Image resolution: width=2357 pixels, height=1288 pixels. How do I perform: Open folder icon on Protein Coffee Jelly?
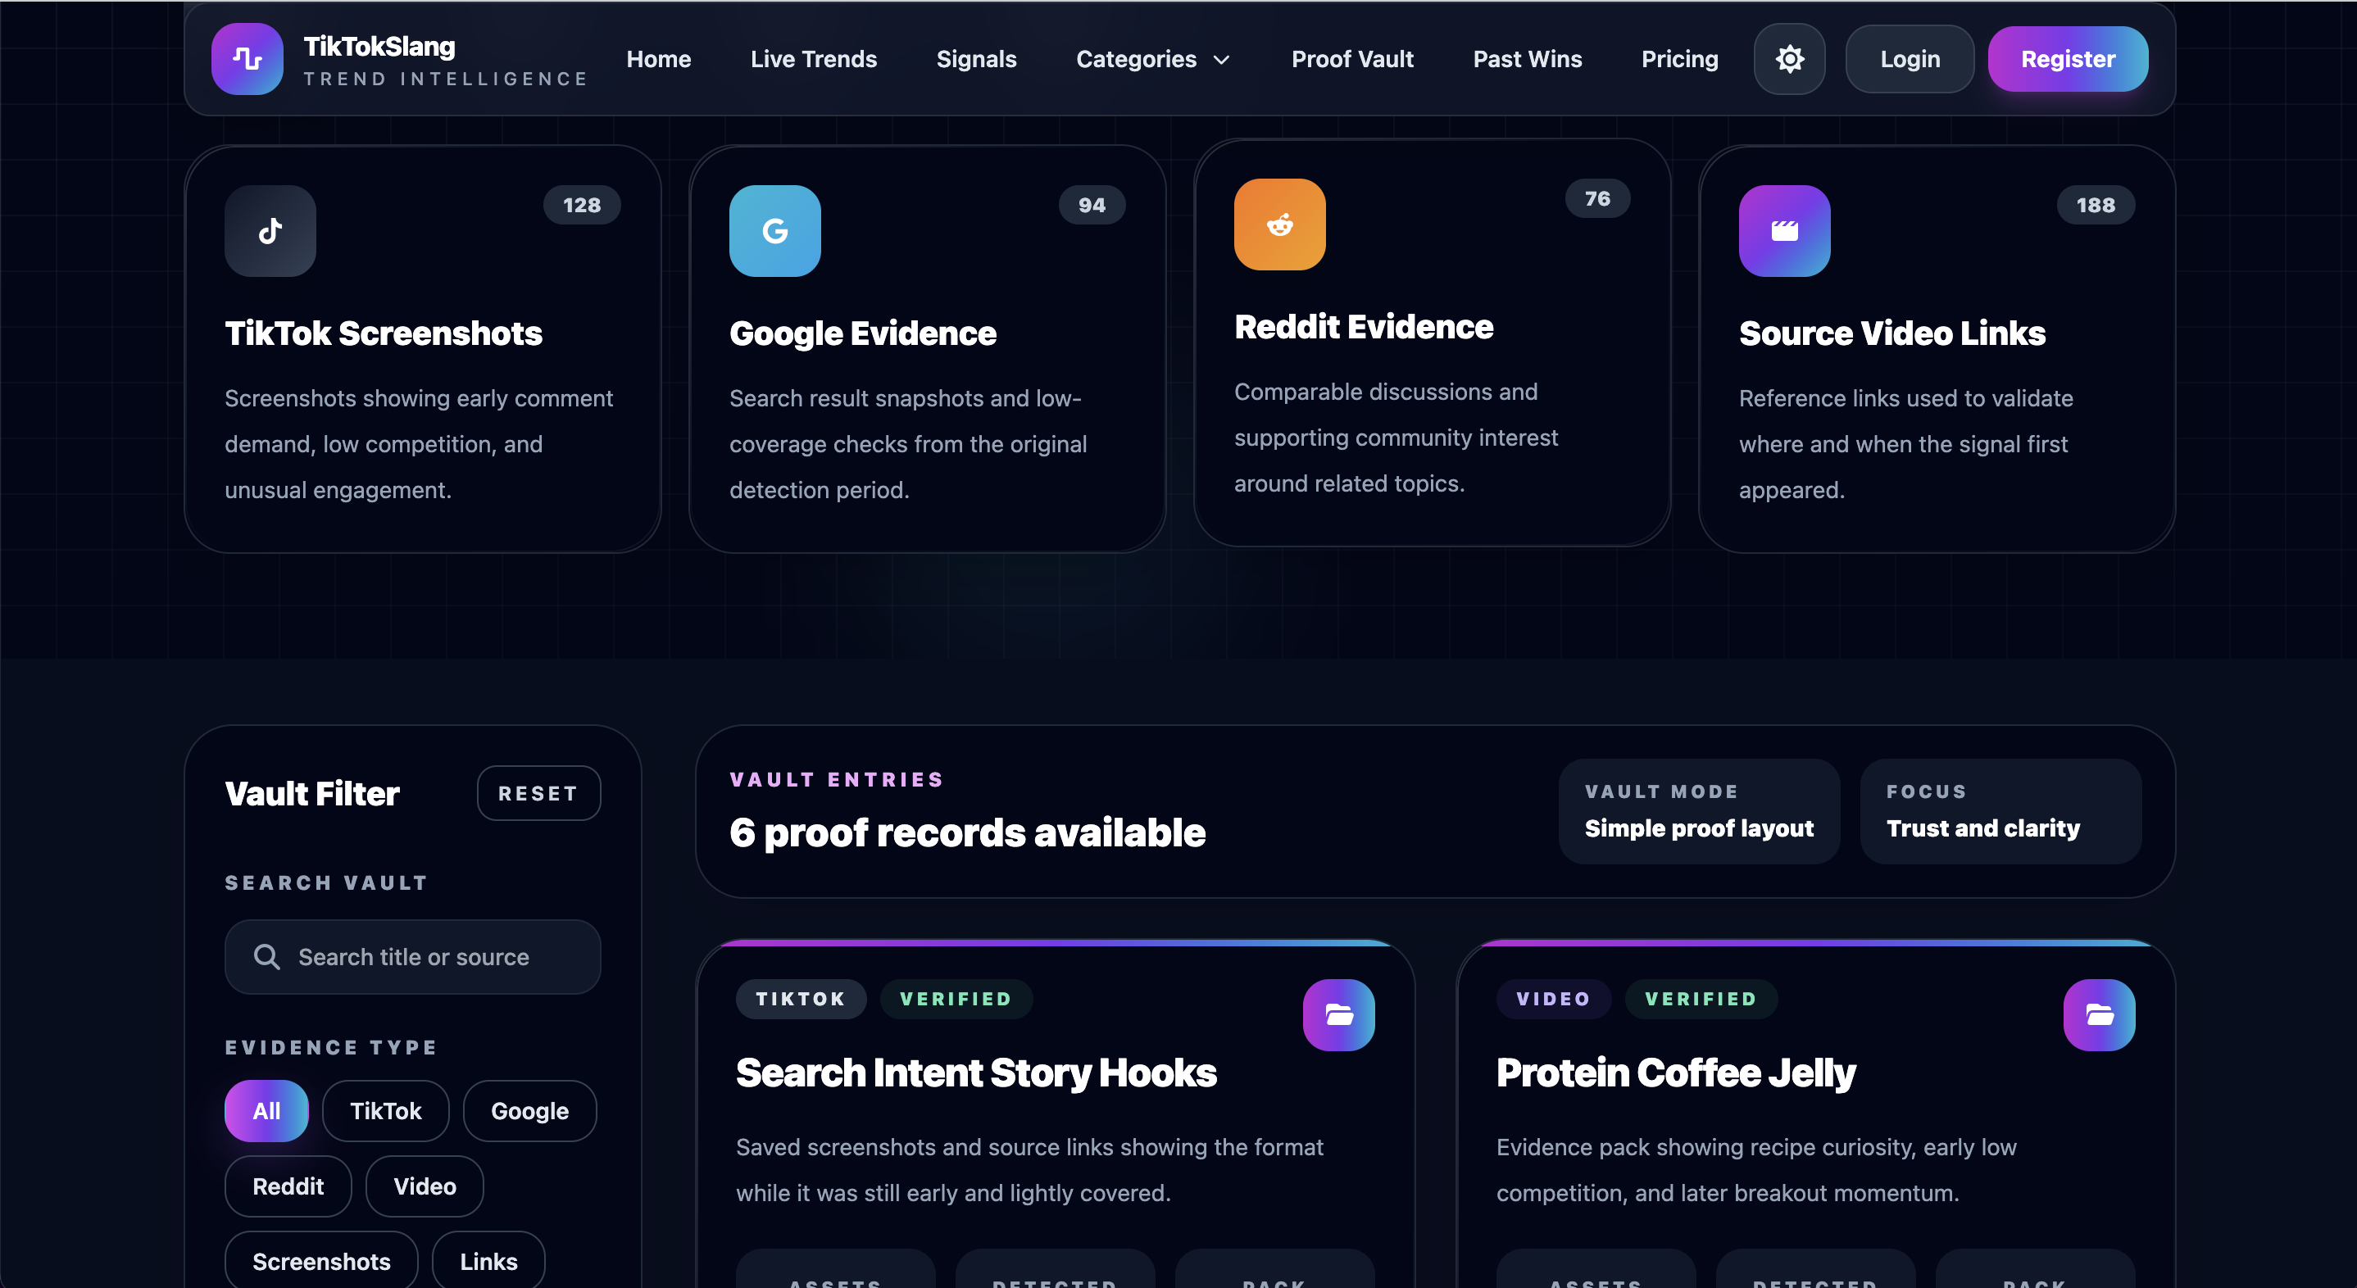click(2098, 1014)
